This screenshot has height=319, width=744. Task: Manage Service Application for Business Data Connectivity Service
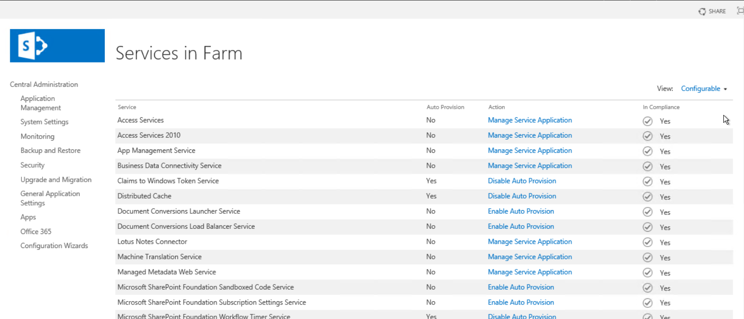530,166
